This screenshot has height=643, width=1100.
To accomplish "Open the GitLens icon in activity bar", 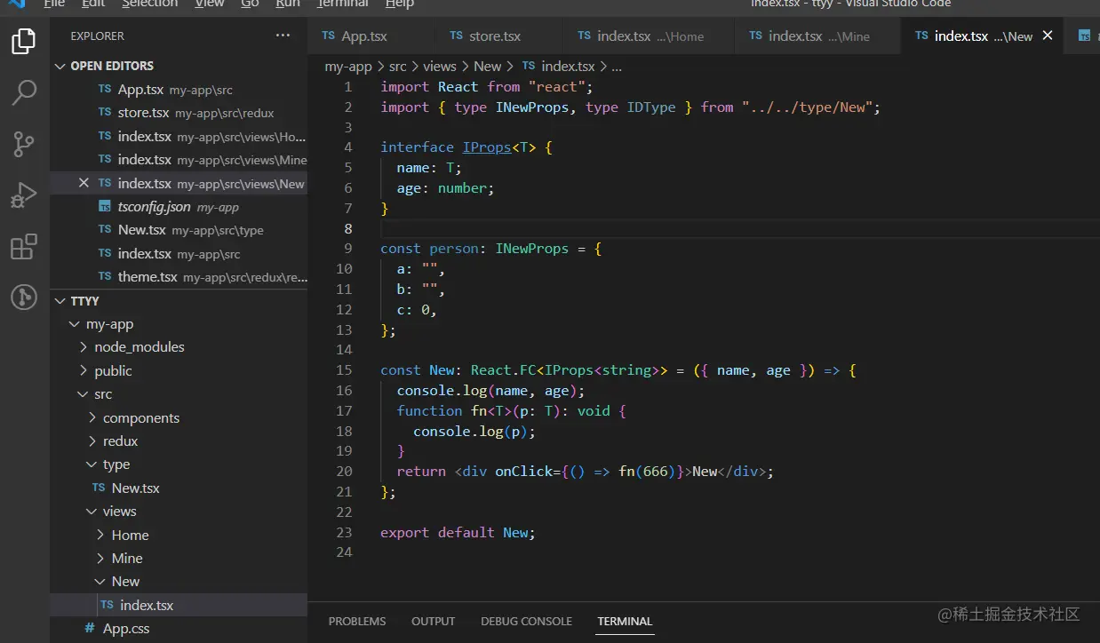I will 24,297.
